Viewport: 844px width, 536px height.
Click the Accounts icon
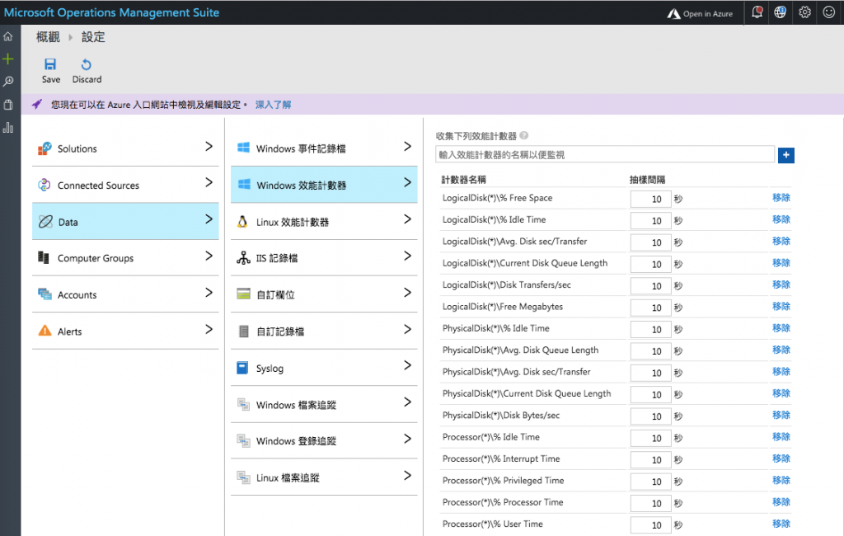(45, 294)
